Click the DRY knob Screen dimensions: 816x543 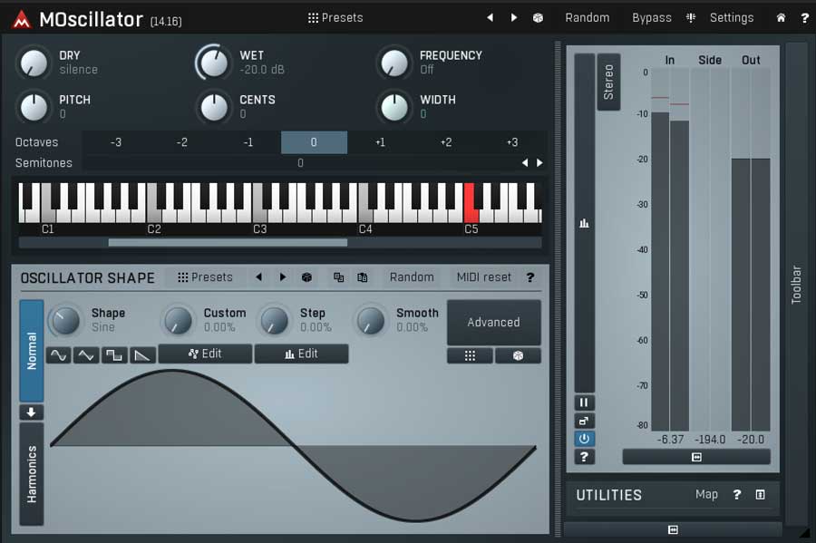point(34,63)
